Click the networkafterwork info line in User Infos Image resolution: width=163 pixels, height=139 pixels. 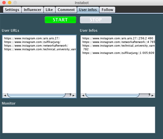[x=119, y=42]
